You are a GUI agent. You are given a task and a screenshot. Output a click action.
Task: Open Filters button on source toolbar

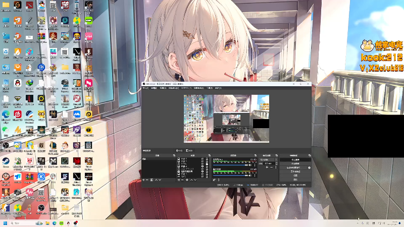coord(189,150)
